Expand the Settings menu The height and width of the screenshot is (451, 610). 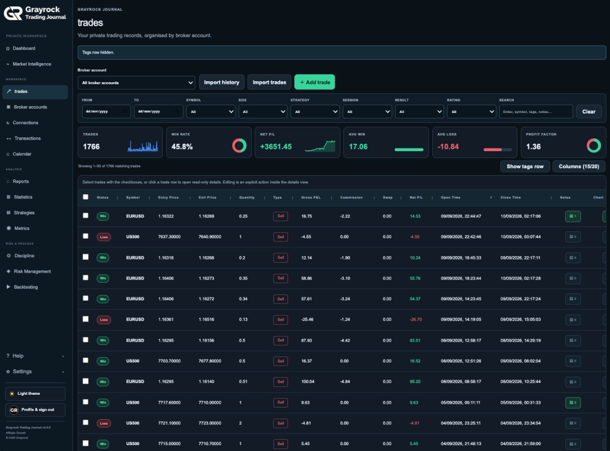35,371
